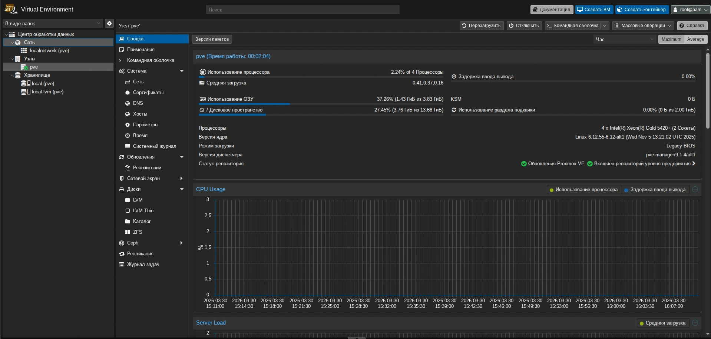
Task: Open the Время settings page
Action: pyautogui.click(x=152, y=136)
